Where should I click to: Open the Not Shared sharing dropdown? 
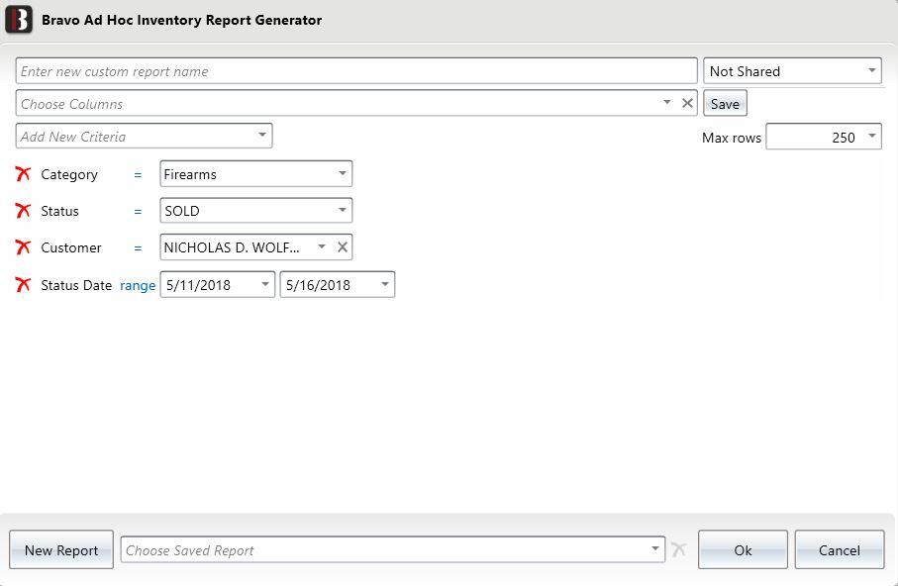pyautogui.click(x=792, y=71)
